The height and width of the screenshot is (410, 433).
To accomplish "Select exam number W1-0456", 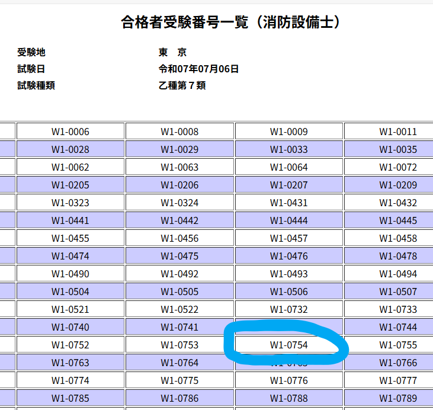I will pos(179,238).
